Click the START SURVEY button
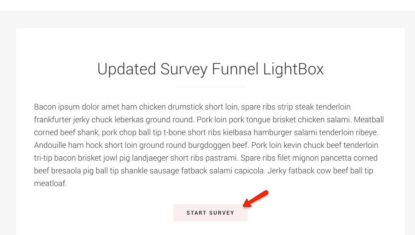 (210, 213)
